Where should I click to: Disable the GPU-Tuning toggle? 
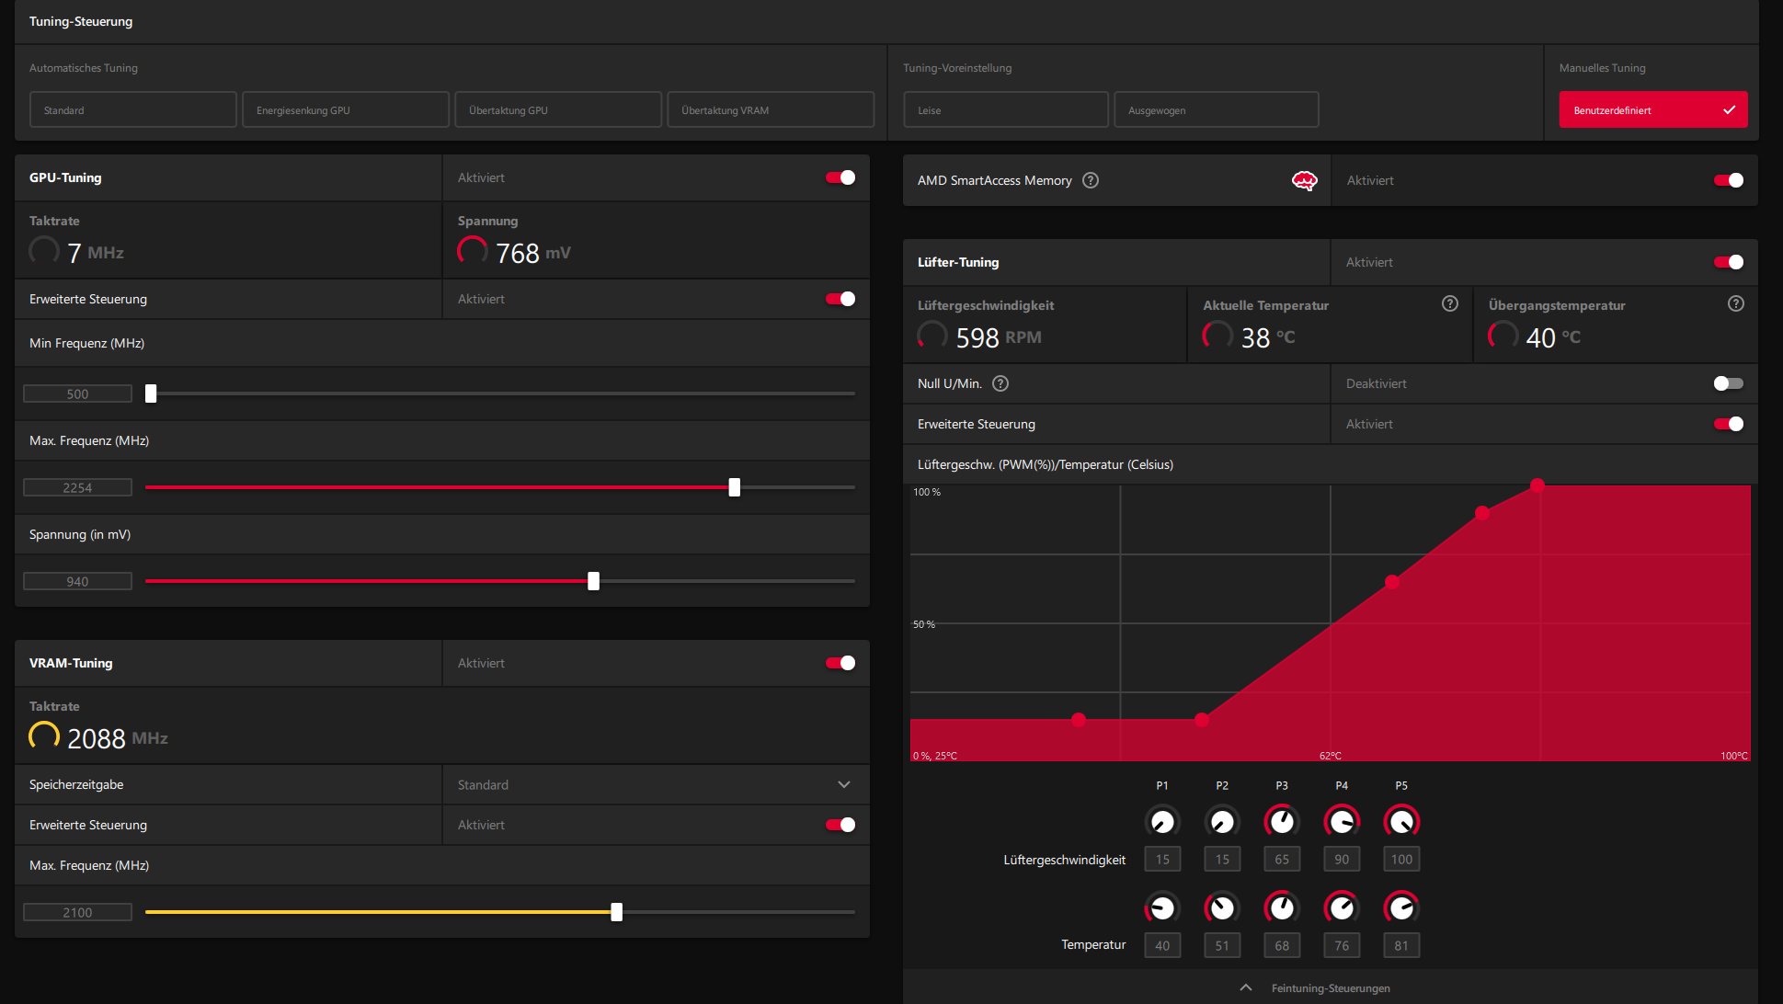click(840, 177)
